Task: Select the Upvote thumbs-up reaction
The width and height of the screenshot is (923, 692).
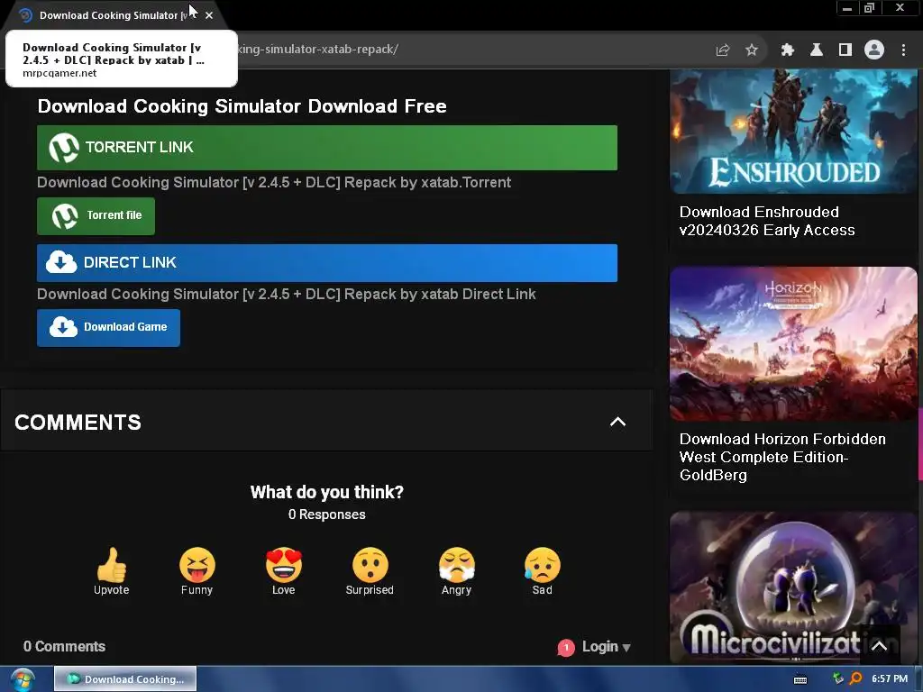Action: (x=111, y=571)
